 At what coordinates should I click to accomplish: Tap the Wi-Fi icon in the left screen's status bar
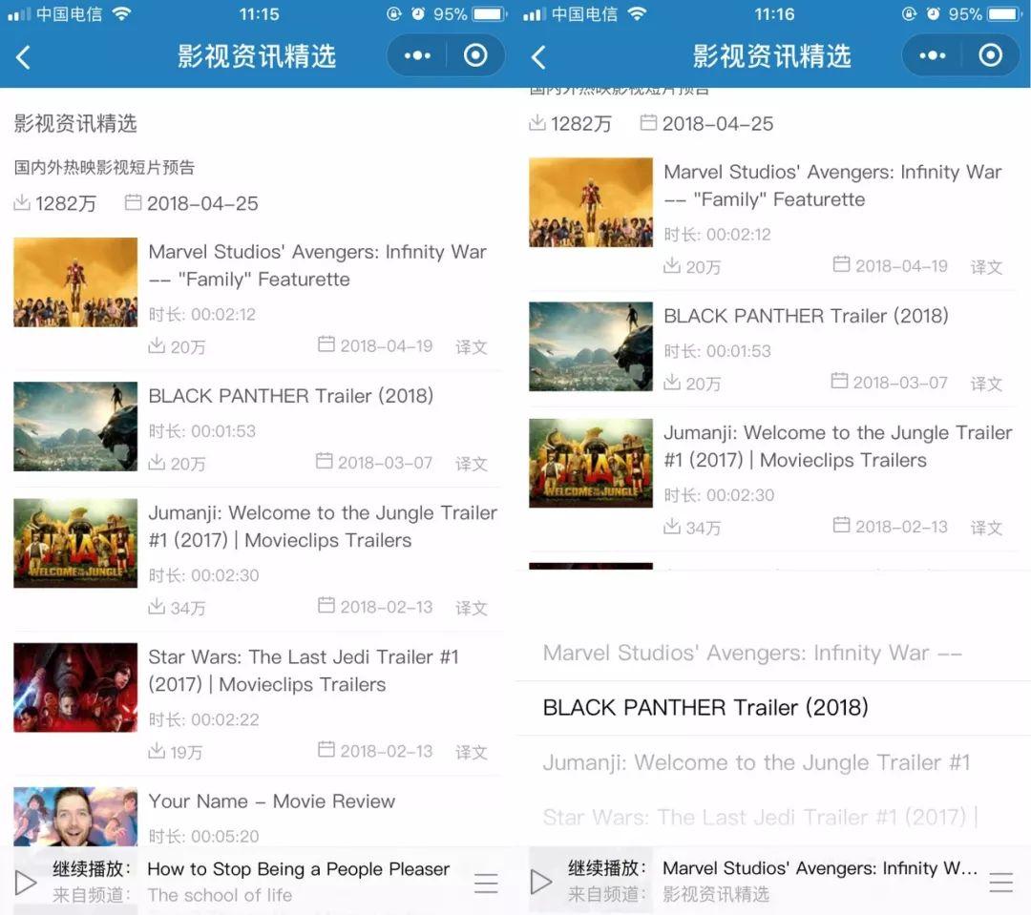click(x=121, y=13)
